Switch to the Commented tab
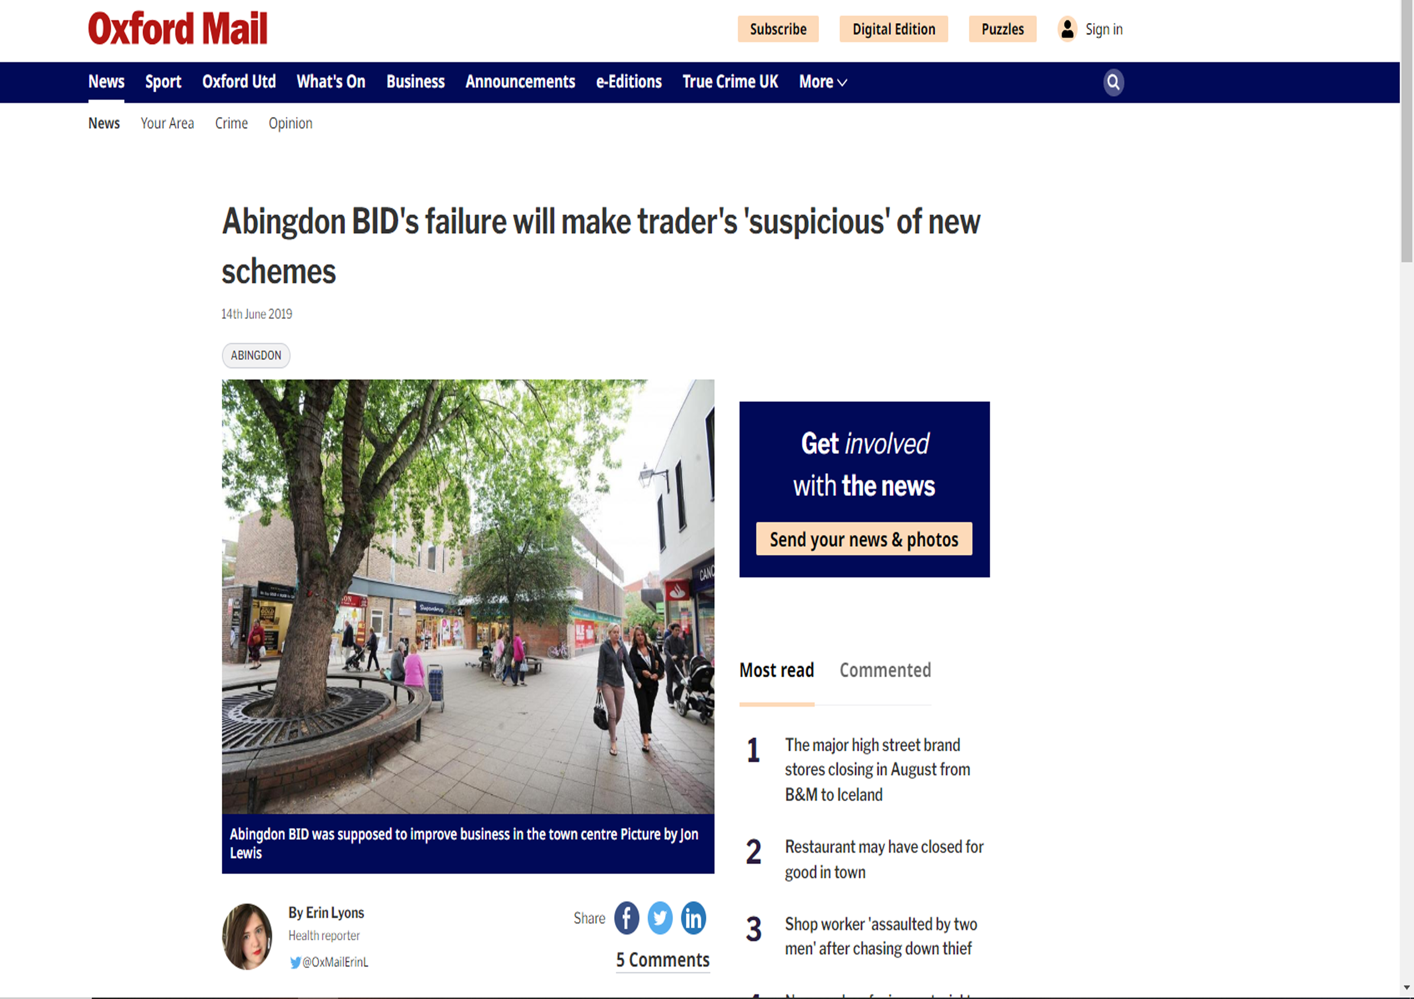The width and height of the screenshot is (1414, 999). [885, 670]
